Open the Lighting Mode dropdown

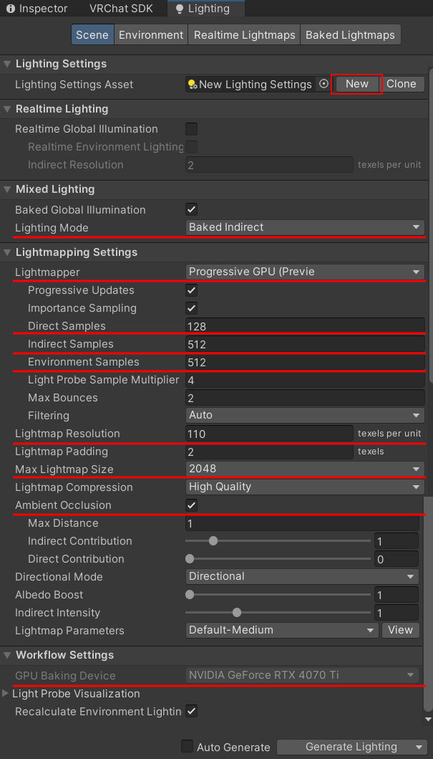[304, 227]
